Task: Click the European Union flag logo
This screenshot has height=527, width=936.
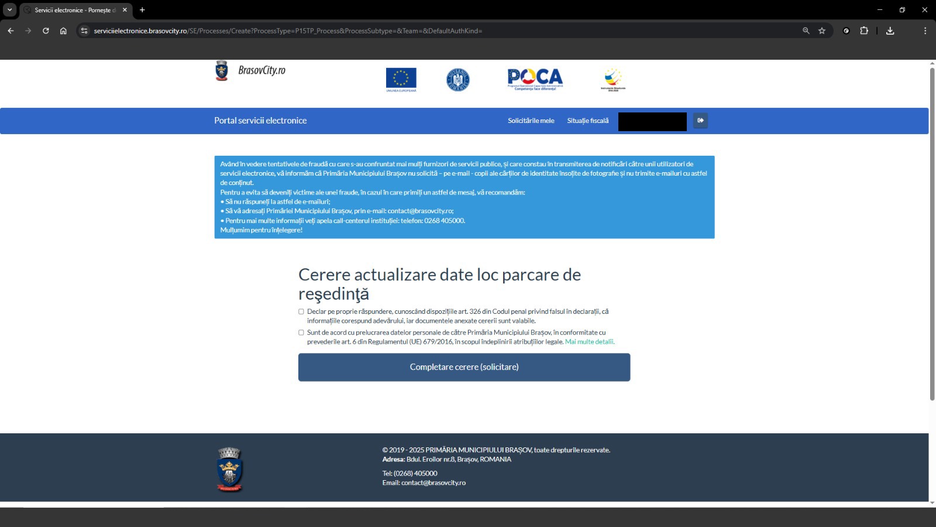Action: point(401,79)
